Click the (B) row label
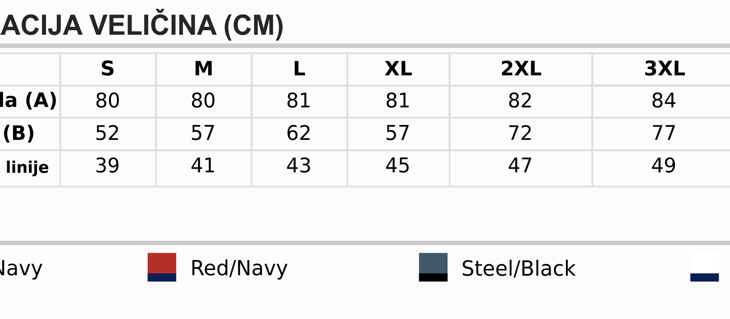Viewport: 730px width, 319px height. tap(18, 133)
